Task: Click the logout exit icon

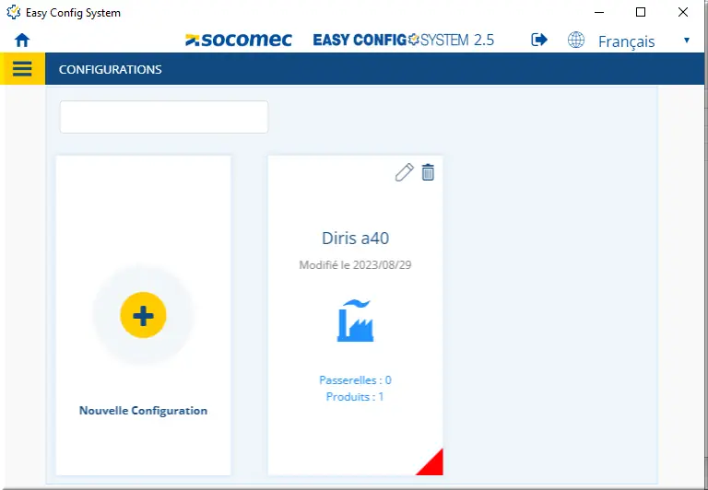Action: [539, 40]
